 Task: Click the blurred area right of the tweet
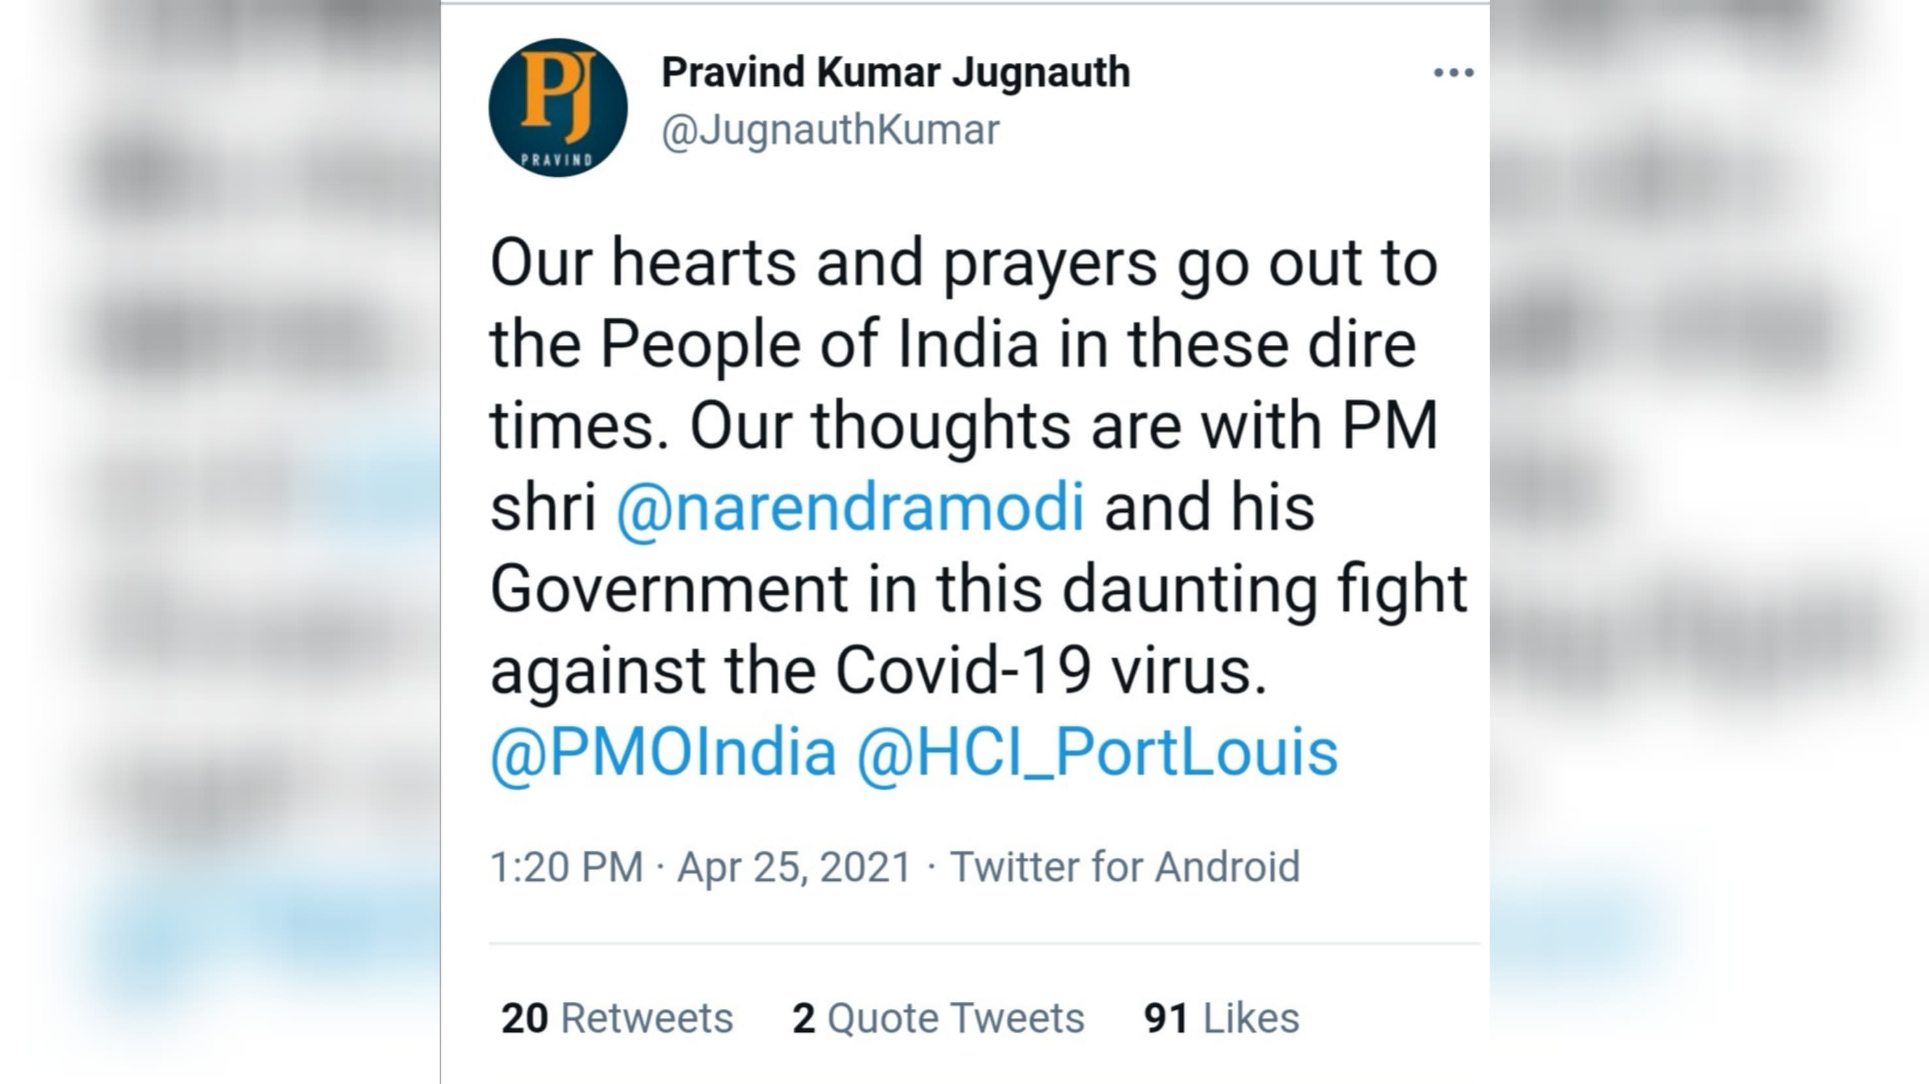click(x=1708, y=524)
